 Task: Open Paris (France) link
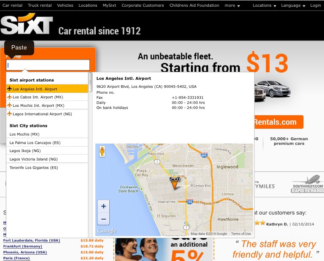coord(16,258)
